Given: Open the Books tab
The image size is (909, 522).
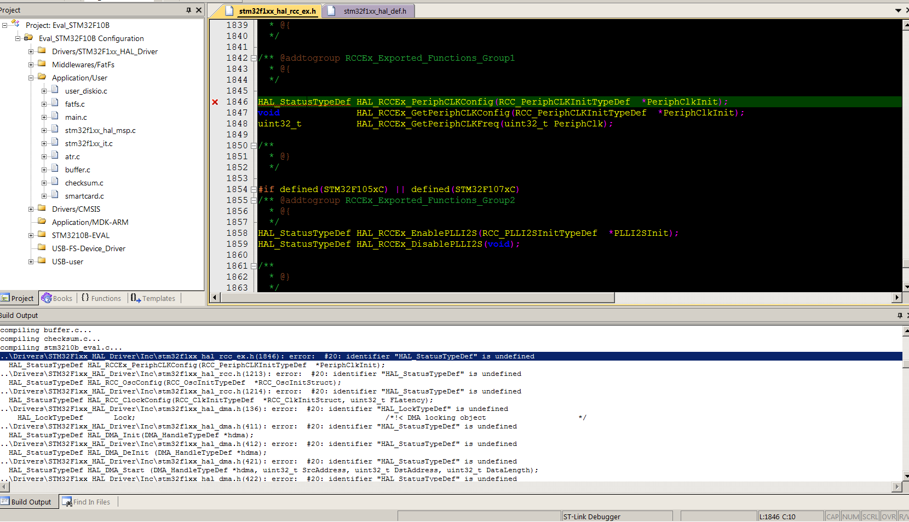Looking at the screenshot, I should point(57,298).
